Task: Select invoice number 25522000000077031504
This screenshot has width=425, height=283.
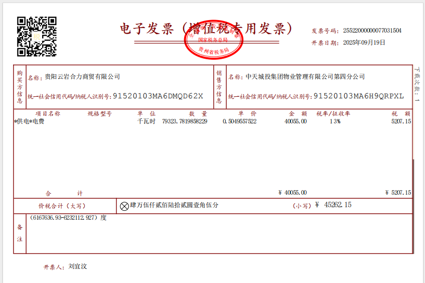Action: (372, 31)
